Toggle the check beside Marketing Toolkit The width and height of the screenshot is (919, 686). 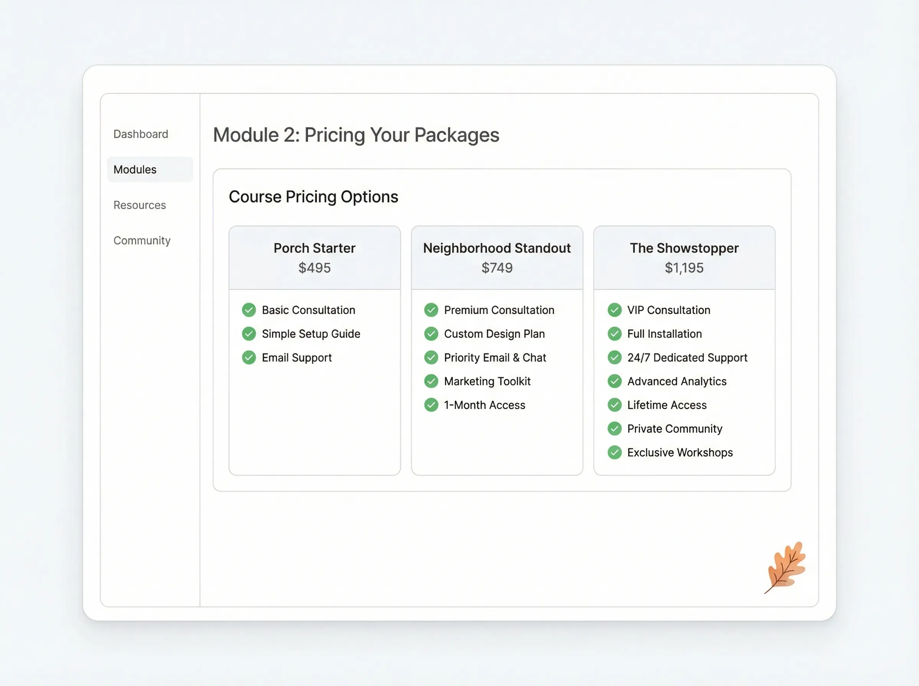[432, 381]
